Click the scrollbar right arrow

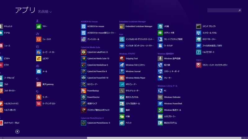click(243, 138)
